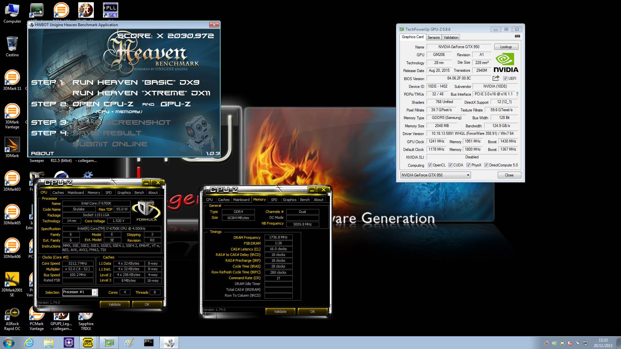Image resolution: width=621 pixels, height=349 pixels.
Task: Click GPU-Z camera screenshot icon
Action: click(x=517, y=36)
